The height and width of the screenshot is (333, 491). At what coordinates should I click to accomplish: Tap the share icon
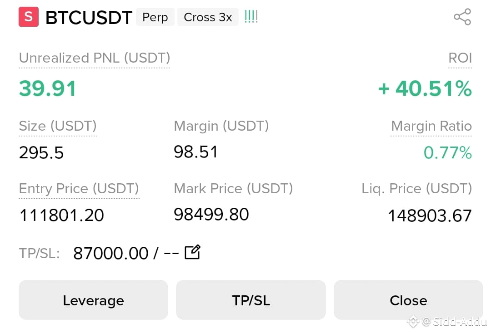pos(462,17)
